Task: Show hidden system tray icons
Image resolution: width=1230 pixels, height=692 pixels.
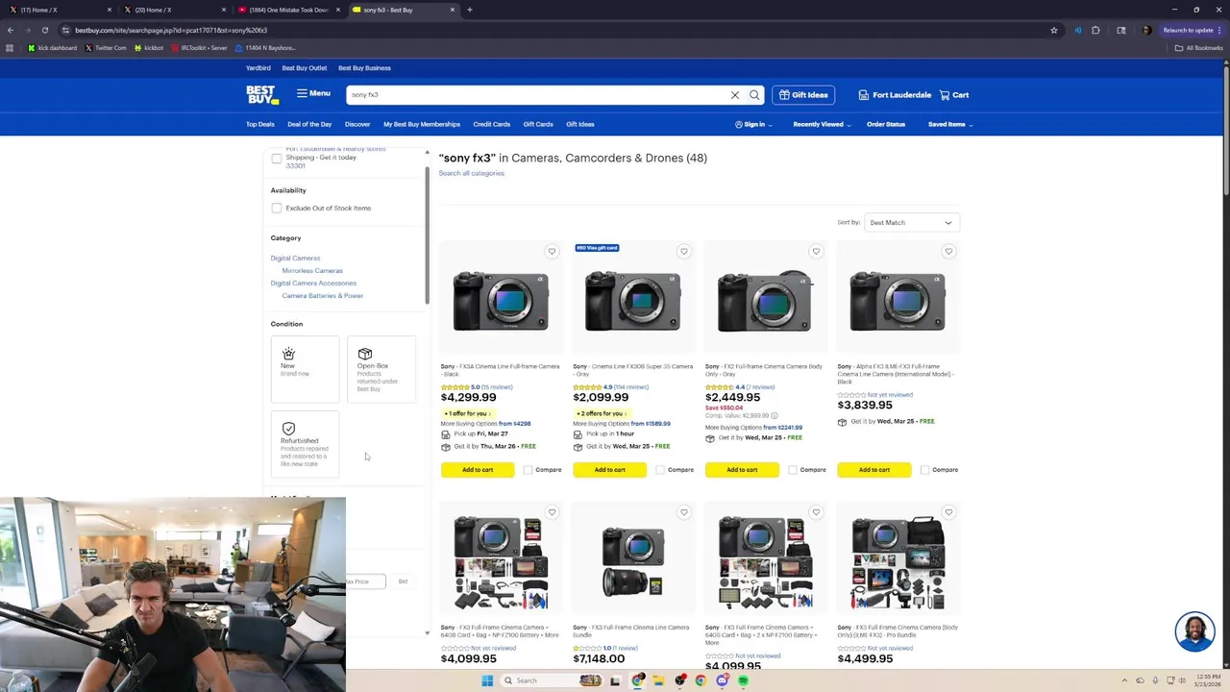Action: click(x=1125, y=680)
